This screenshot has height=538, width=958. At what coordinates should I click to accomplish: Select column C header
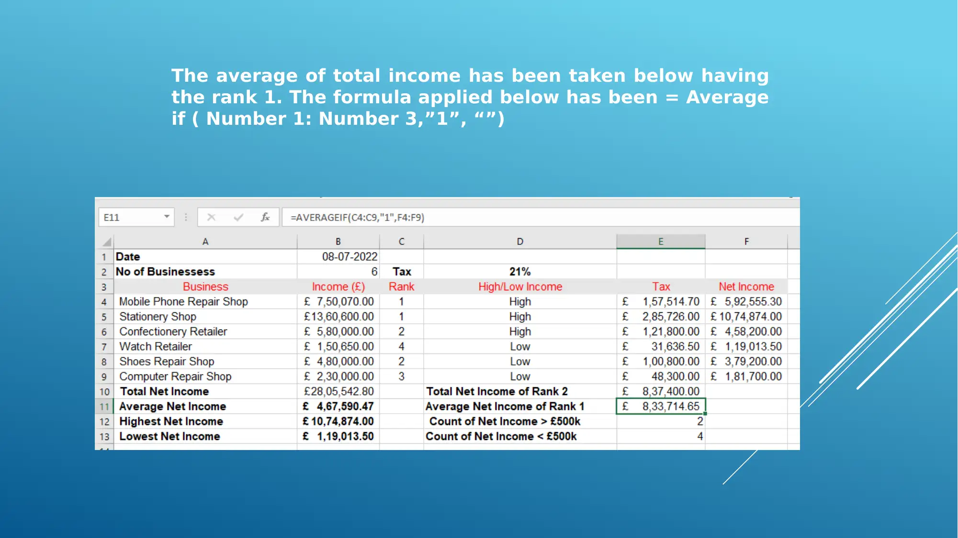401,242
